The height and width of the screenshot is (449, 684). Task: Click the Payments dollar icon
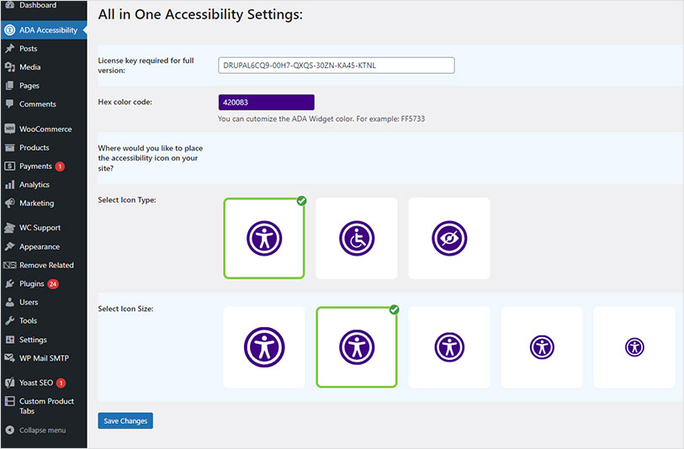(9, 166)
